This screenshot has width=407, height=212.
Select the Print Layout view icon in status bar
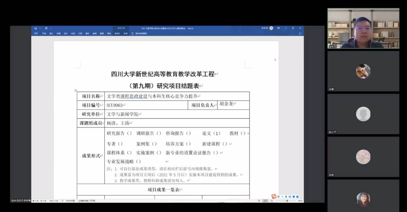pos(265,201)
